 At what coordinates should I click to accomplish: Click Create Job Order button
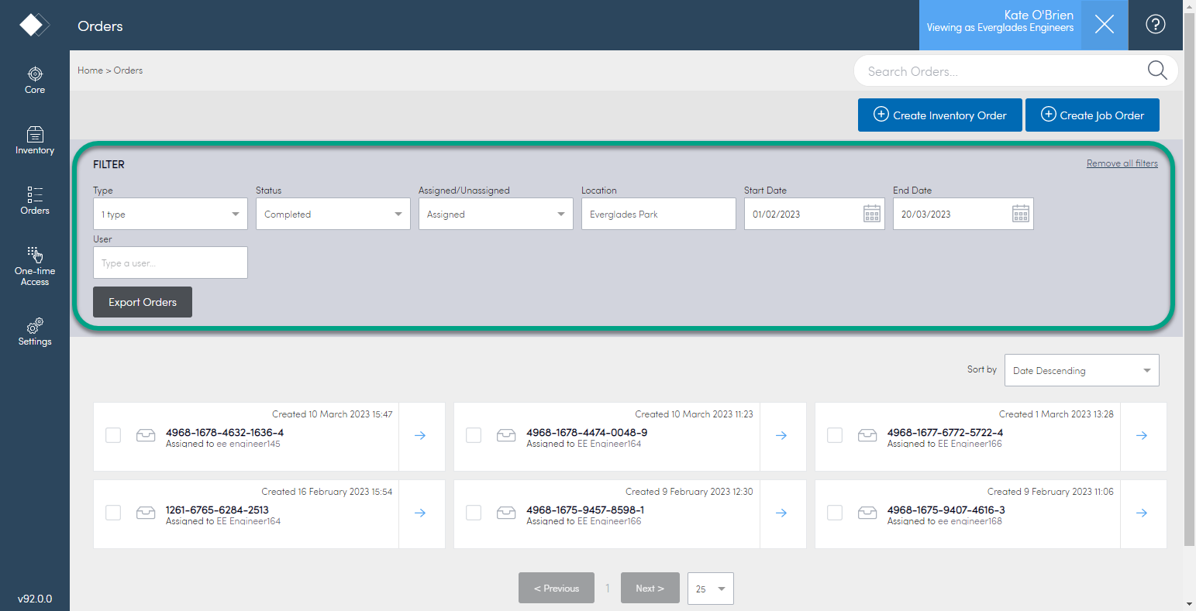click(1092, 115)
